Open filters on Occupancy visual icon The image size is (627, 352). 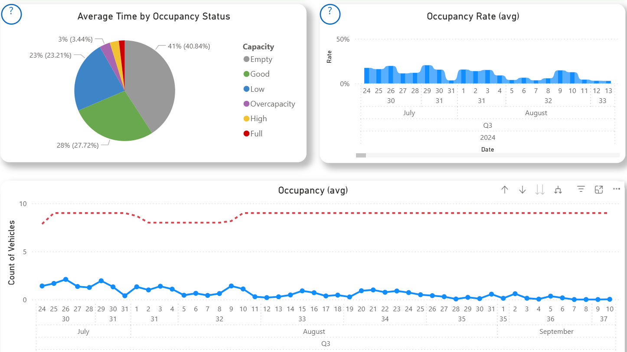(x=581, y=189)
